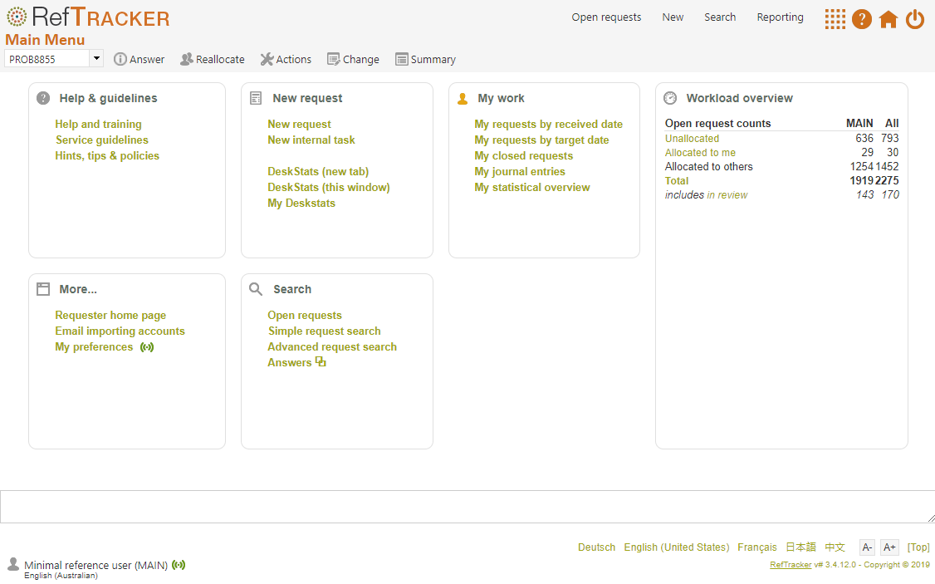Click the user icon in the footer
Image resolution: width=935 pixels, height=584 pixels.
click(13, 564)
